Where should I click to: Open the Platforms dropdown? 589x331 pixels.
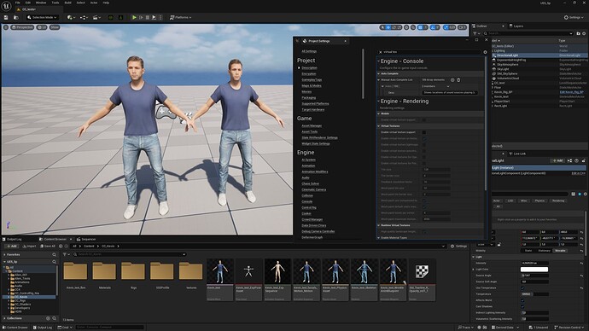pyautogui.click(x=181, y=17)
